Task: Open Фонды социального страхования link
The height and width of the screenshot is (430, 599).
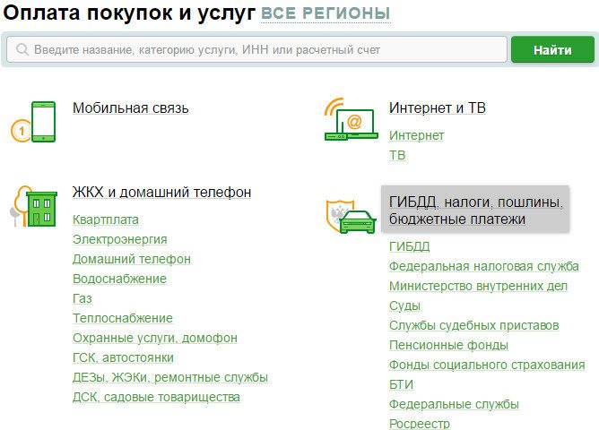Action: (x=487, y=365)
